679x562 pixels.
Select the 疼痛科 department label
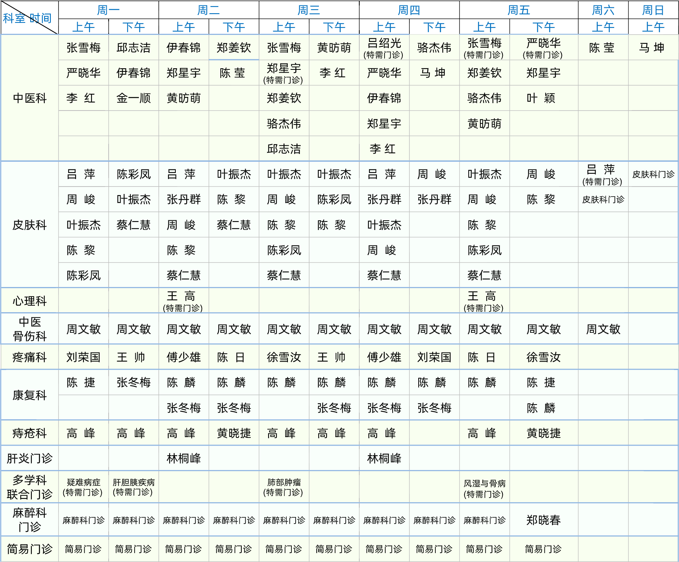[x=29, y=357]
